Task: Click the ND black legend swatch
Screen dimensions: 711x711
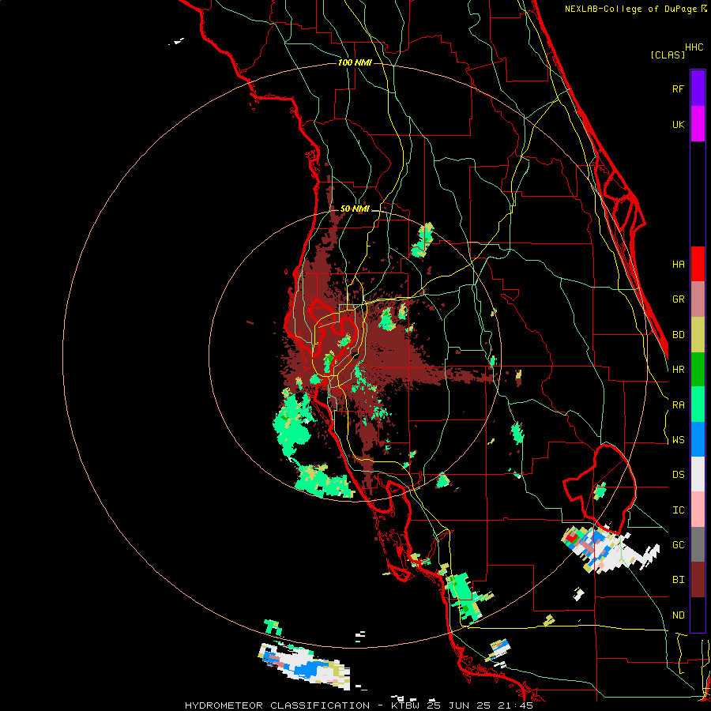Action: tap(698, 615)
